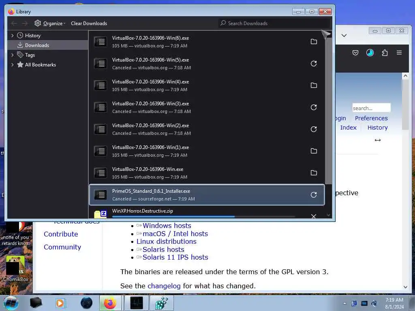Click VirtualBox site search box

tap(371, 108)
